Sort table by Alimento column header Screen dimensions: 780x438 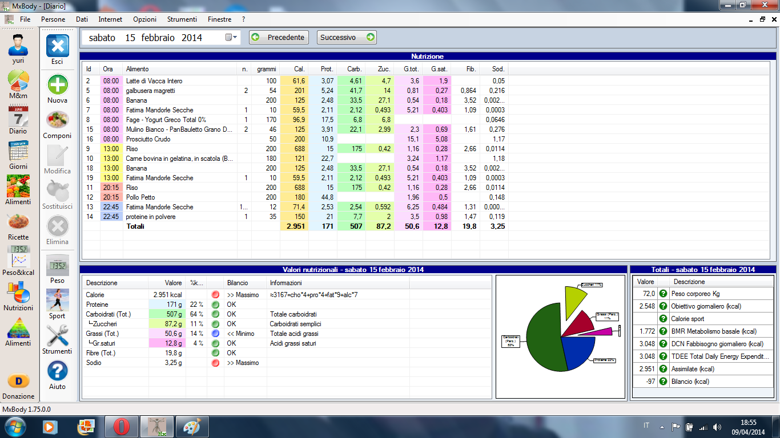180,69
